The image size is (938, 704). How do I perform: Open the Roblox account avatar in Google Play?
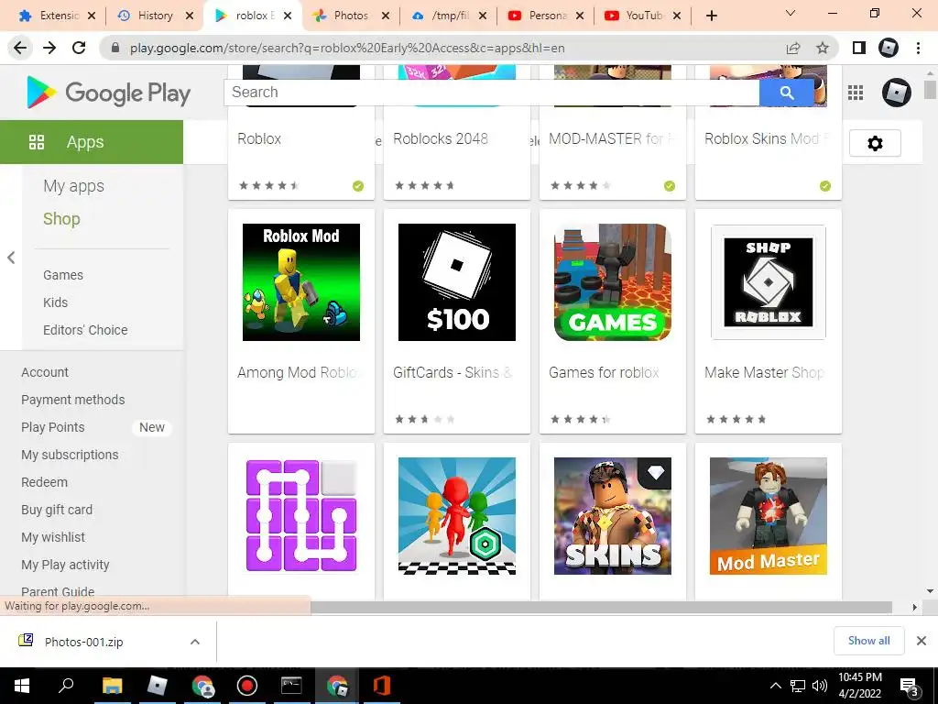(x=896, y=93)
